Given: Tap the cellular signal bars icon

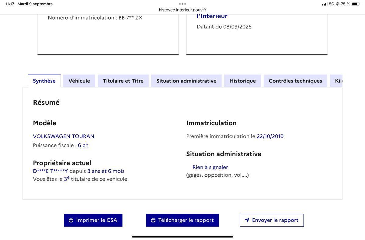Looking at the screenshot, I should [325, 4].
